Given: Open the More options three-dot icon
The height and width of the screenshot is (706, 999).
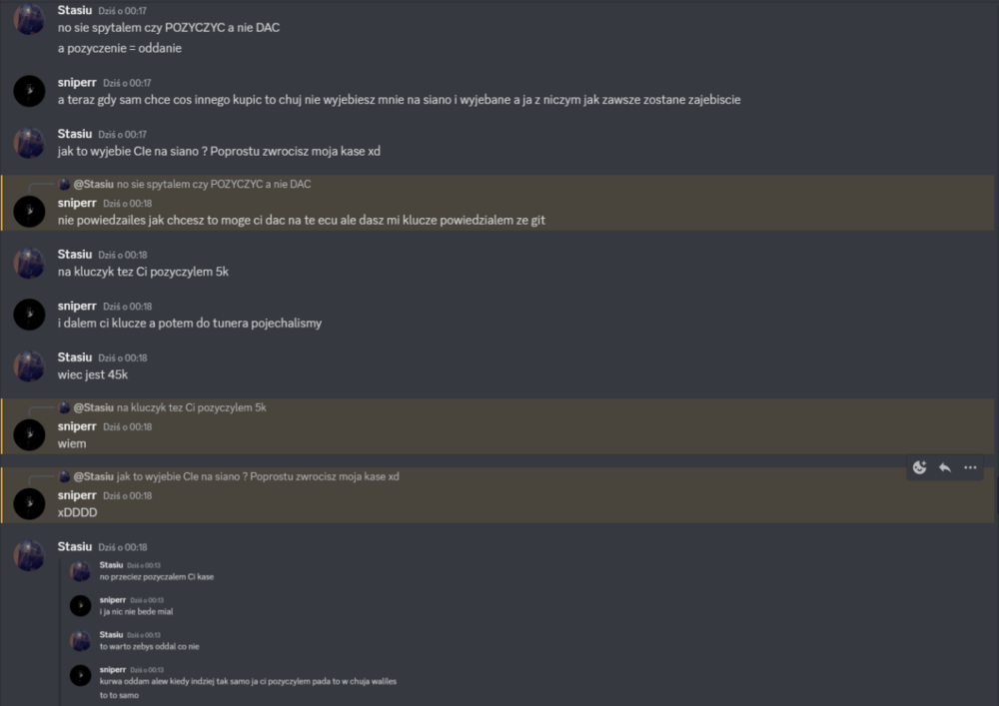Looking at the screenshot, I should pos(970,467).
